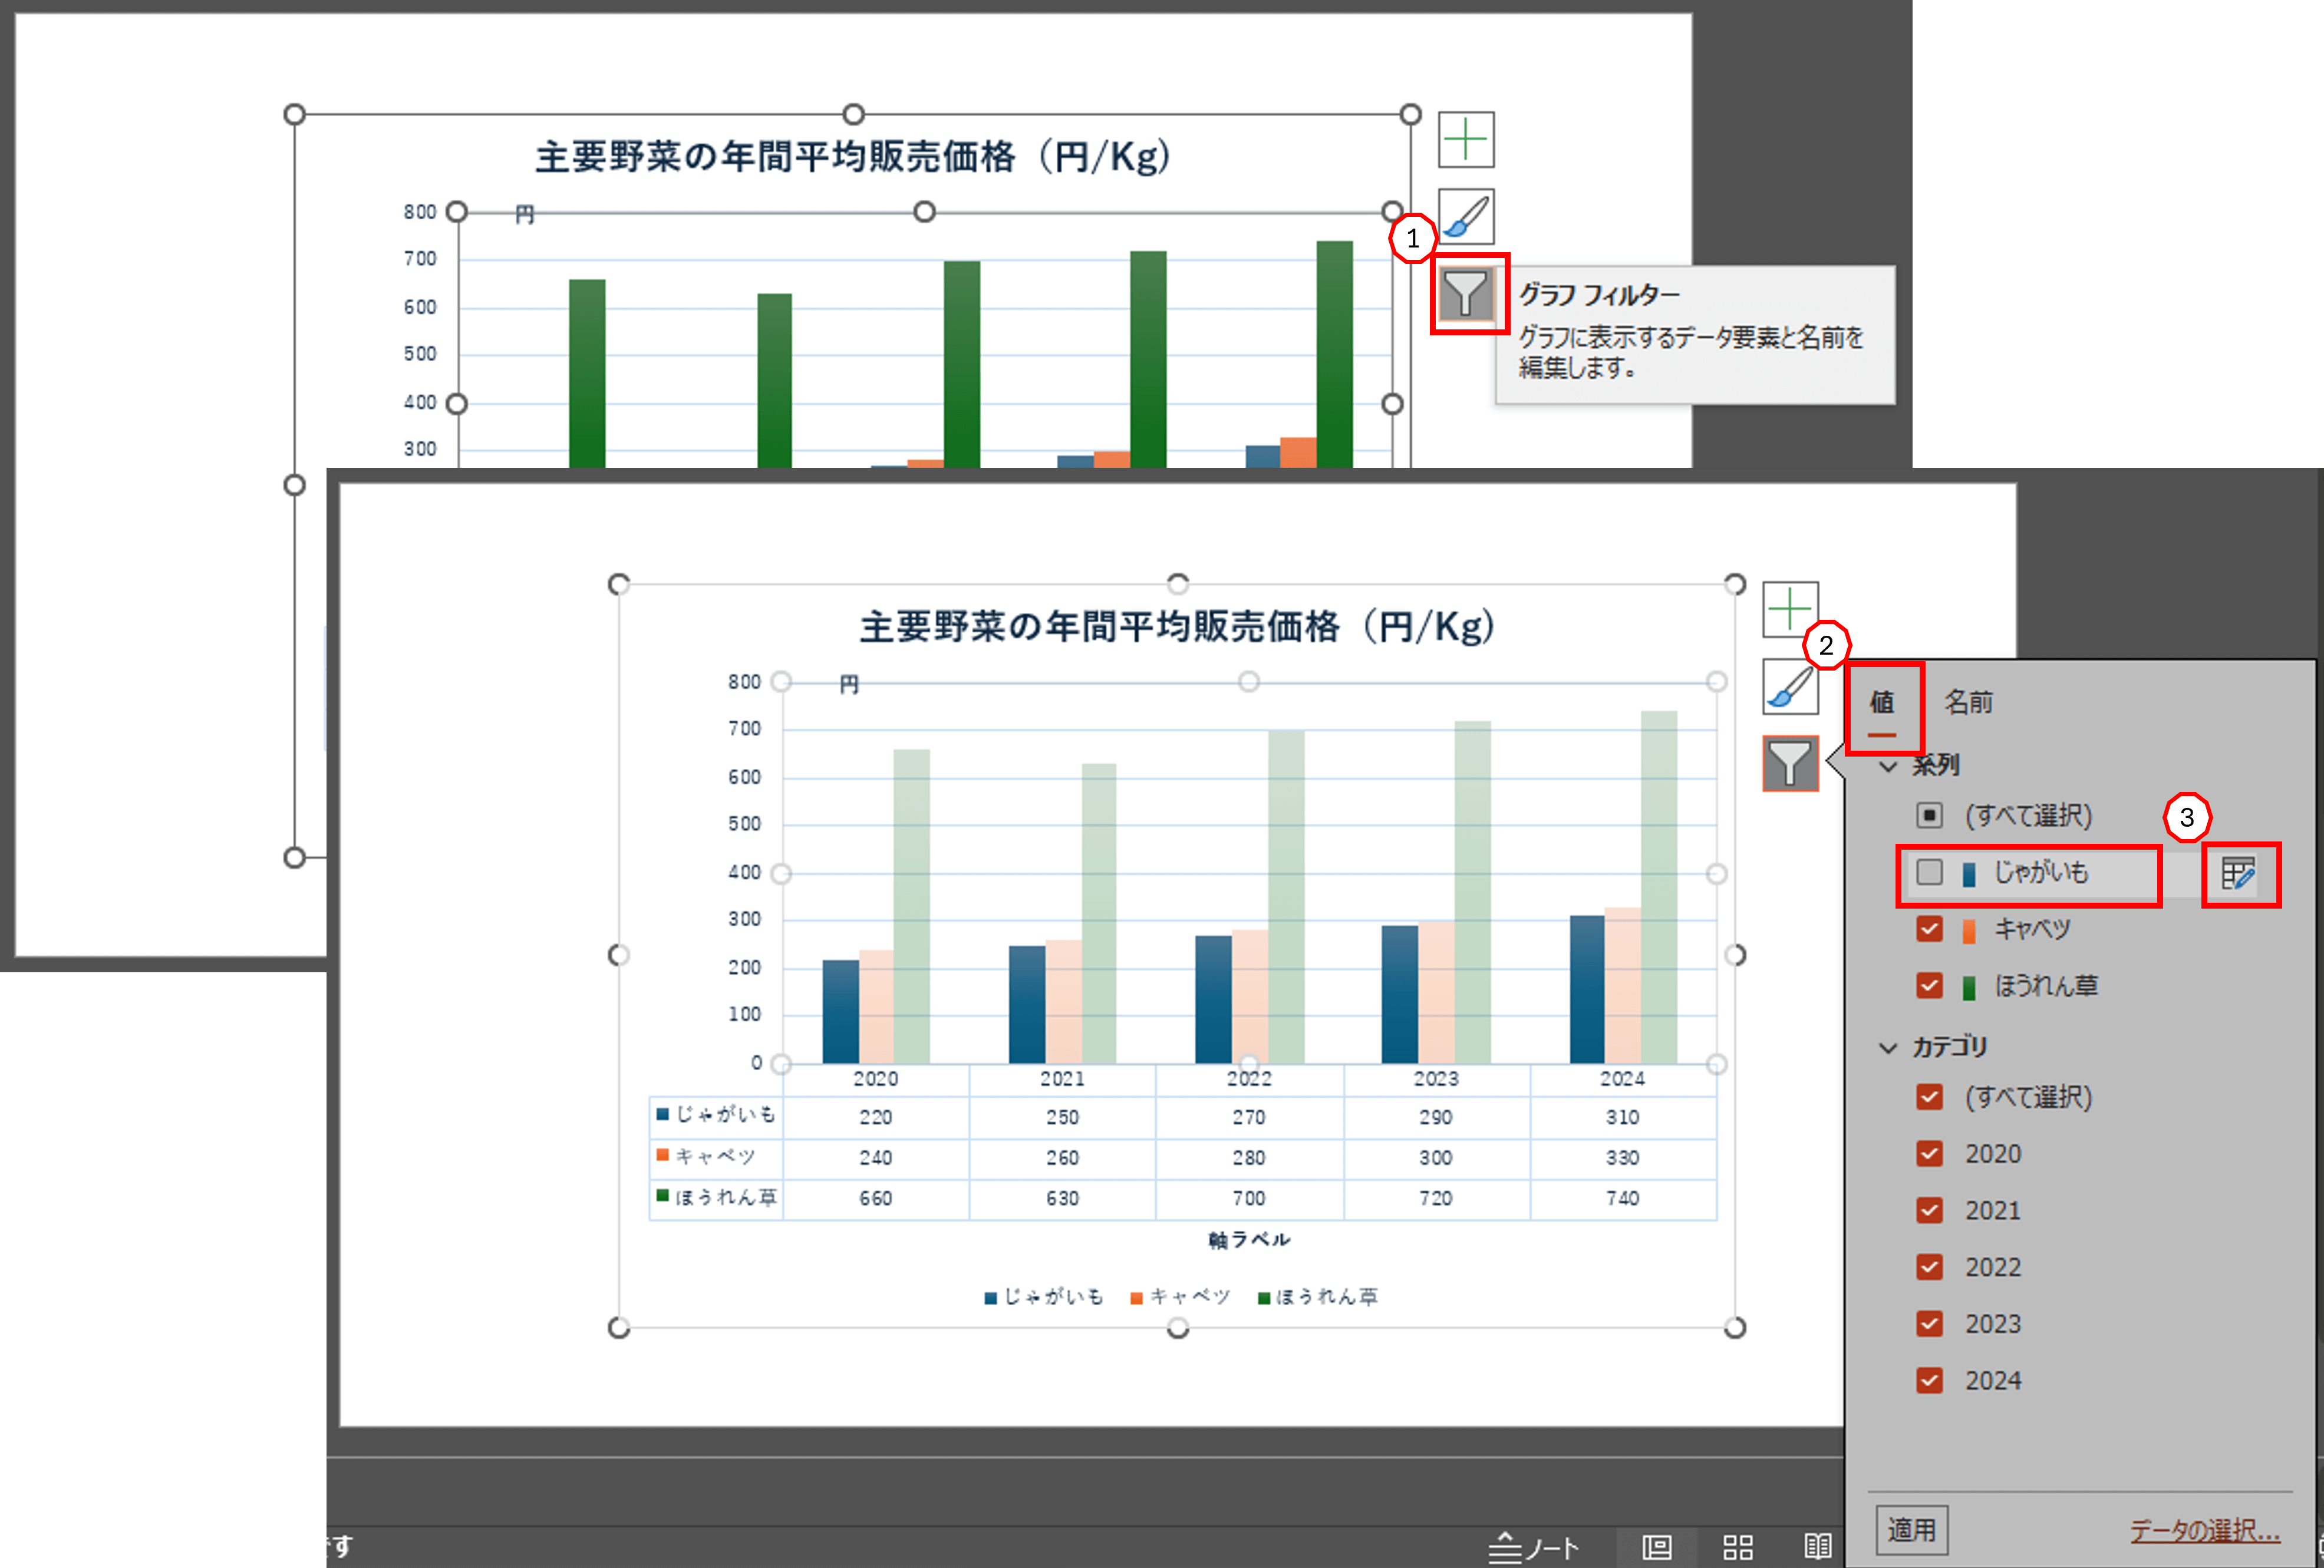This screenshot has width=2324, height=1568.
Task: Click the グラフ フィルター funnel button in back window
Action: click(x=1467, y=294)
